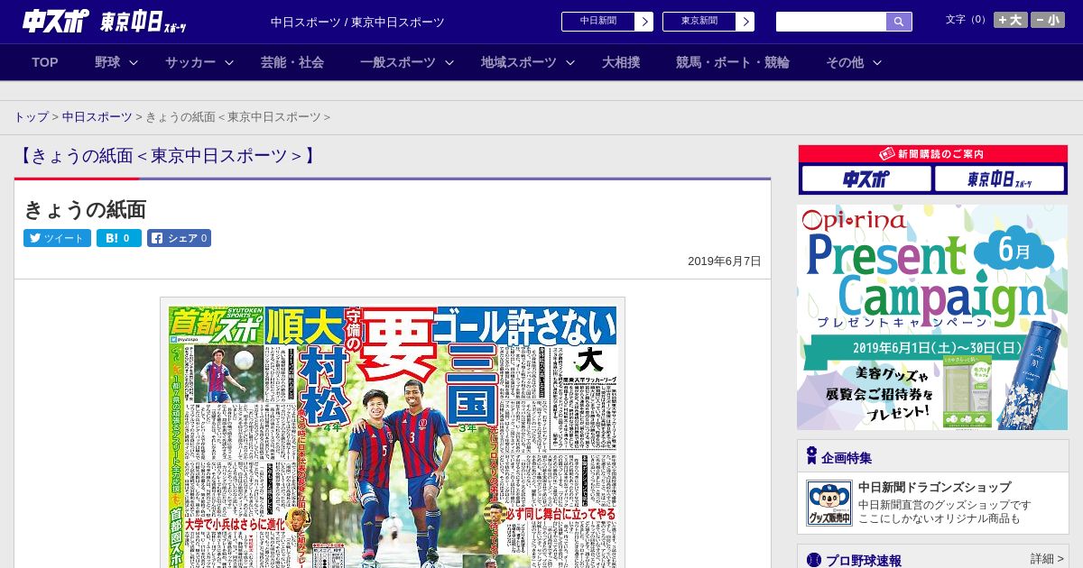Click the 企画特集 ribbon icon

click(x=811, y=456)
